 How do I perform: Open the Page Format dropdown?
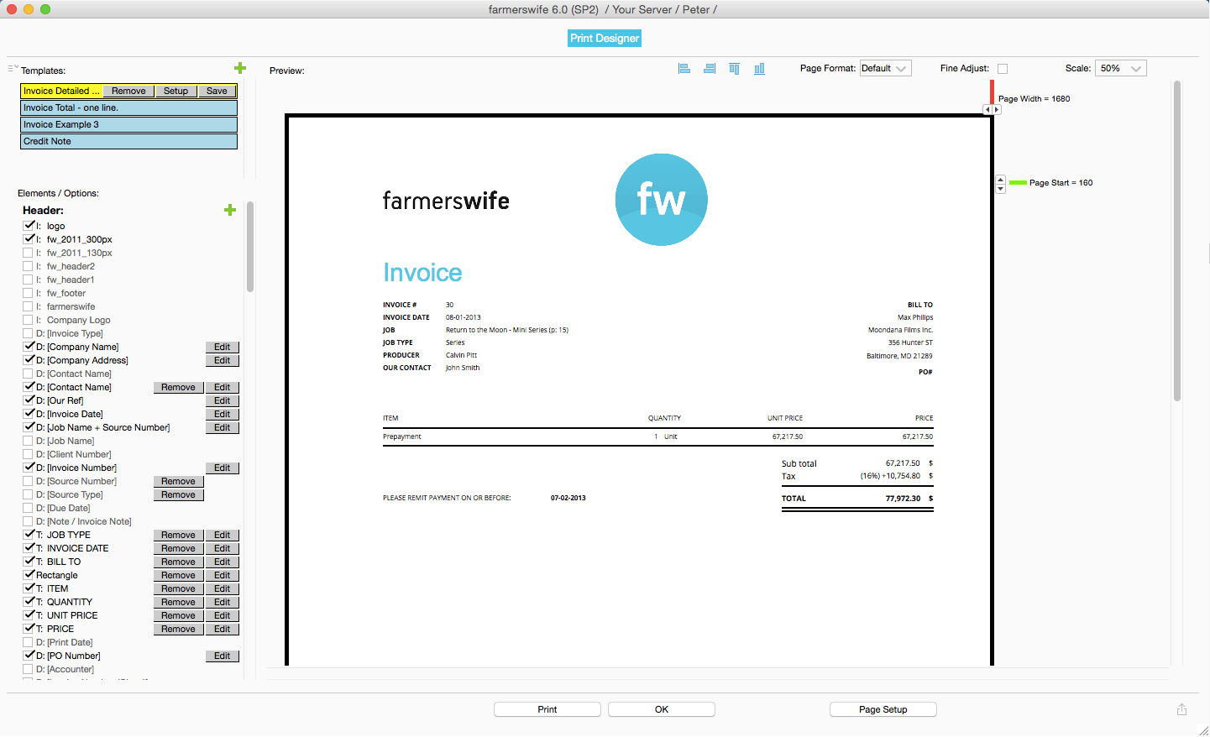[x=885, y=69]
